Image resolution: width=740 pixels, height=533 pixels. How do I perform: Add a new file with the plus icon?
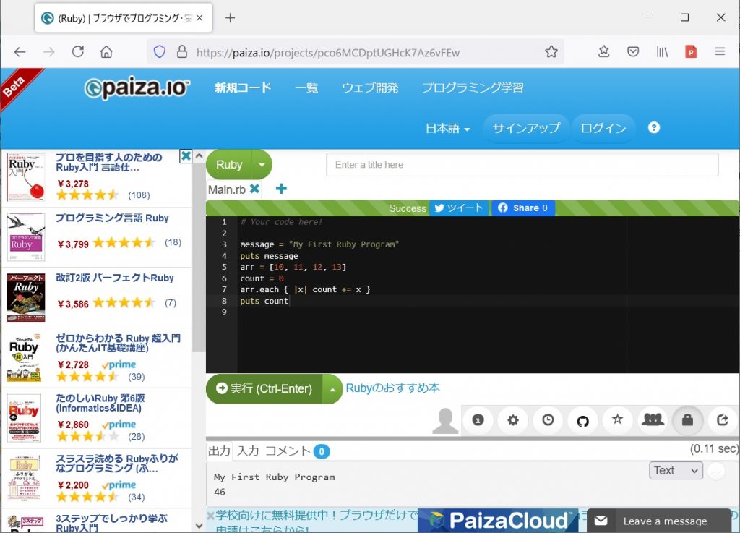[280, 188]
